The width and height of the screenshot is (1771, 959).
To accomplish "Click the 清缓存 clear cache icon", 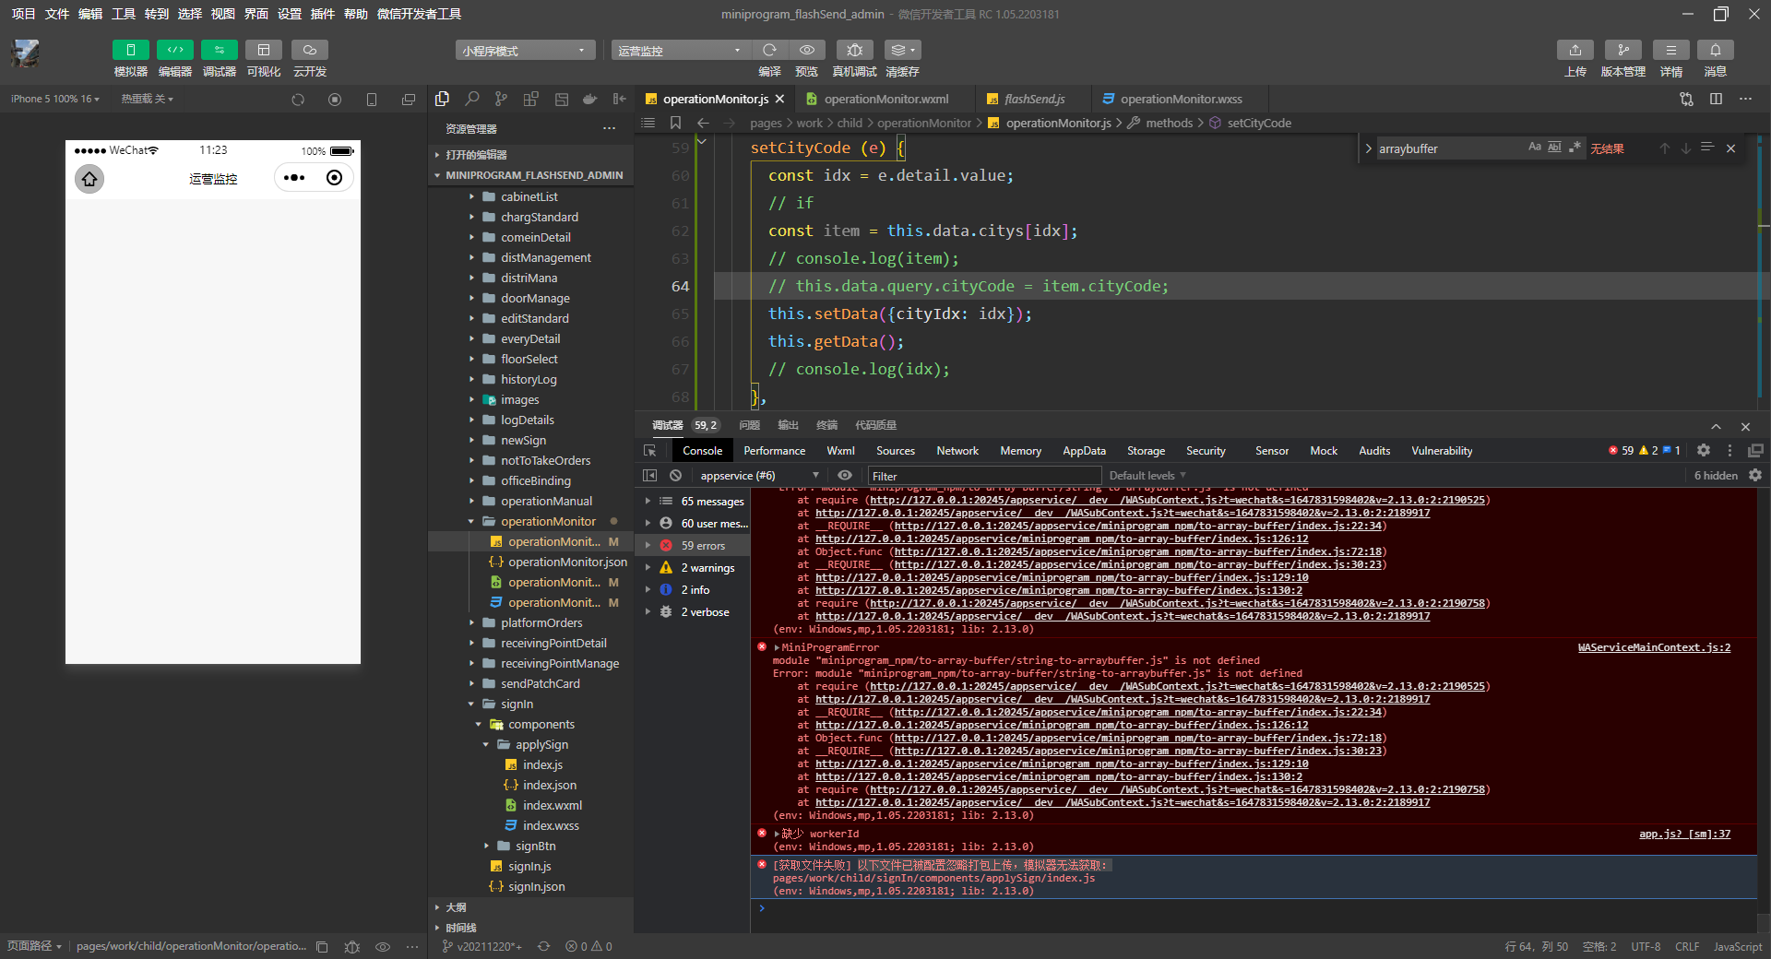I will [x=902, y=50].
